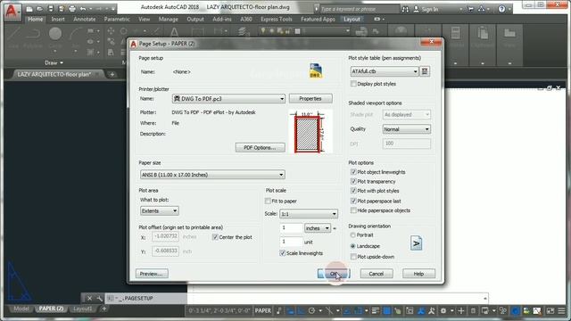Image resolution: width=571 pixels, height=321 pixels.
Task: Toggle the isolate objects icon in status bar
Action: 503,311
